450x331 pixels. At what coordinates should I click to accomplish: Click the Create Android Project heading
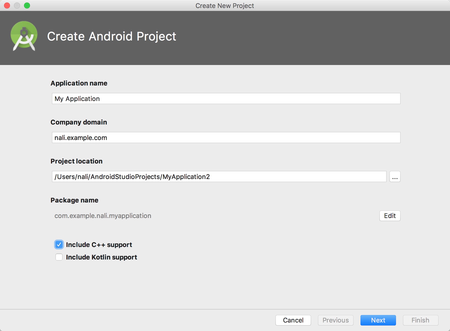click(111, 36)
